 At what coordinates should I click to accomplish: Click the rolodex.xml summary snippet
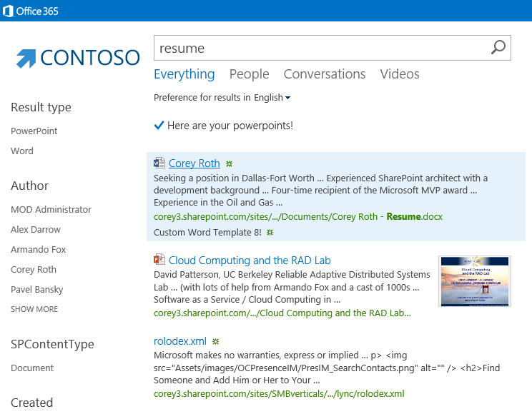click(327, 368)
